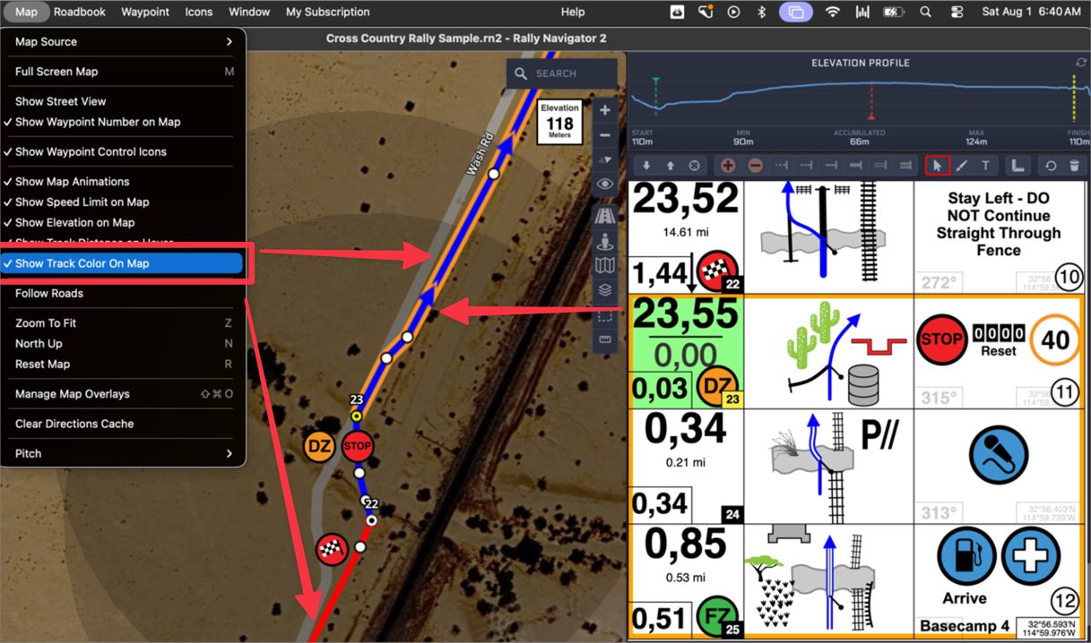Viewport: 1091px width, 643px height.
Task: Open My Subscription menu
Action: coord(327,12)
